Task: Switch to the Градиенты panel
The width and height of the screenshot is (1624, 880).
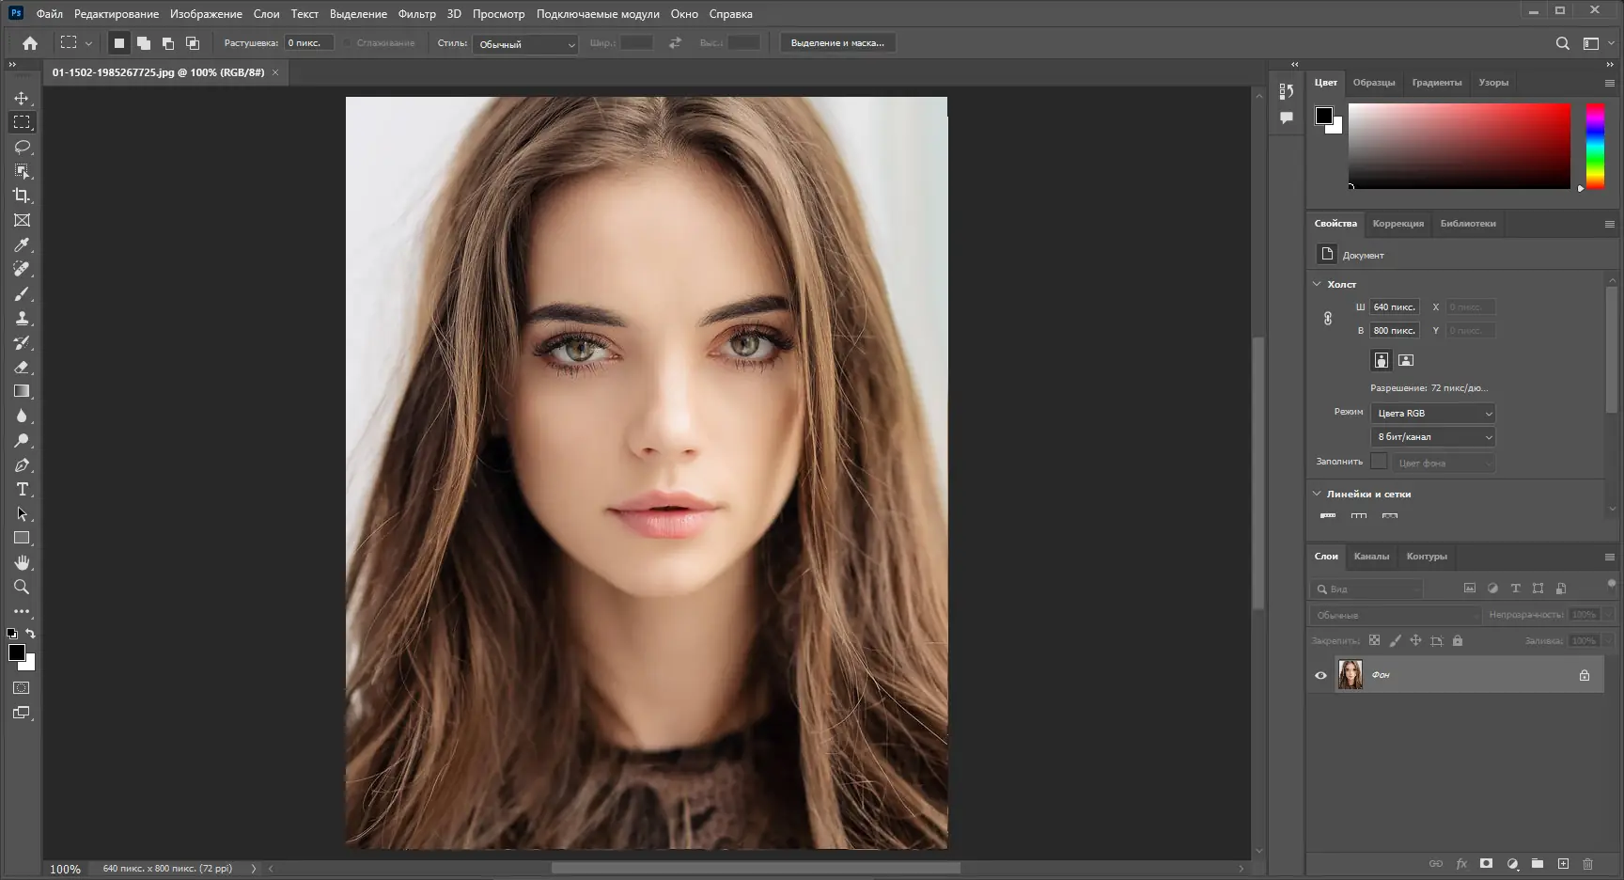Action: [x=1436, y=83]
